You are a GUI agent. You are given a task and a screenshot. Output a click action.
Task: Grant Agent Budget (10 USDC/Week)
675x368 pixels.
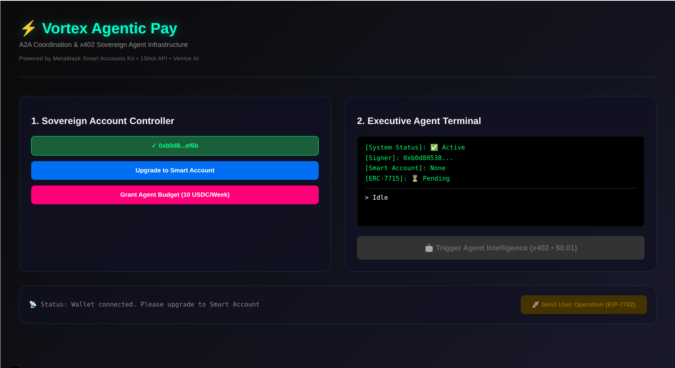point(175,195)
